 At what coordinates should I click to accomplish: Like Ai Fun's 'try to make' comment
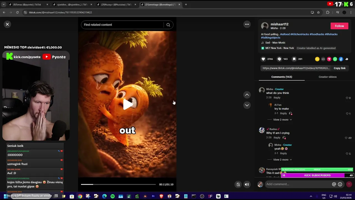pyautogui.click(x=347, y=114)
